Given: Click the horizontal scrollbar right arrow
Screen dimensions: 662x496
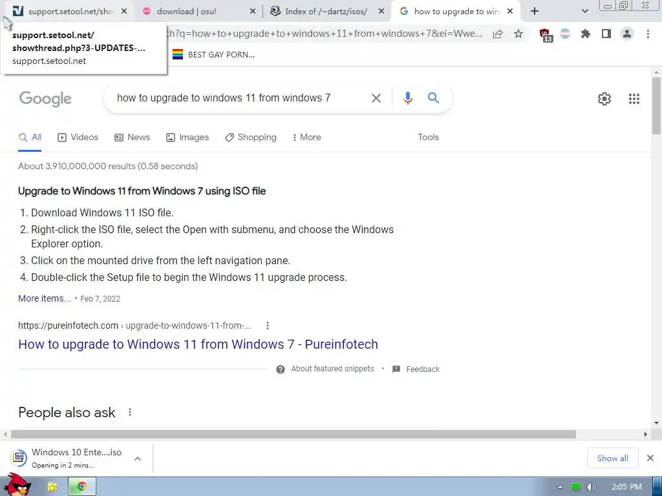Looking at the screenshot, I should coord(645,434).
